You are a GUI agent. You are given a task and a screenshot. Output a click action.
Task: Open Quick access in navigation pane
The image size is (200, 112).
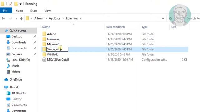(18, 30)
